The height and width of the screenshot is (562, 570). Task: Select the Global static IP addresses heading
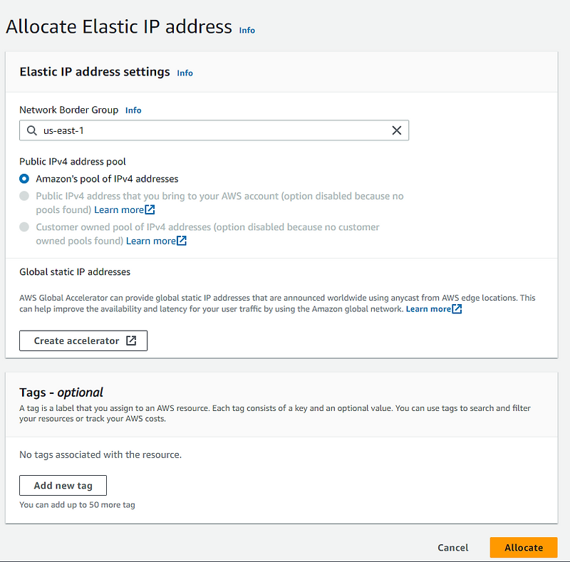75,271
